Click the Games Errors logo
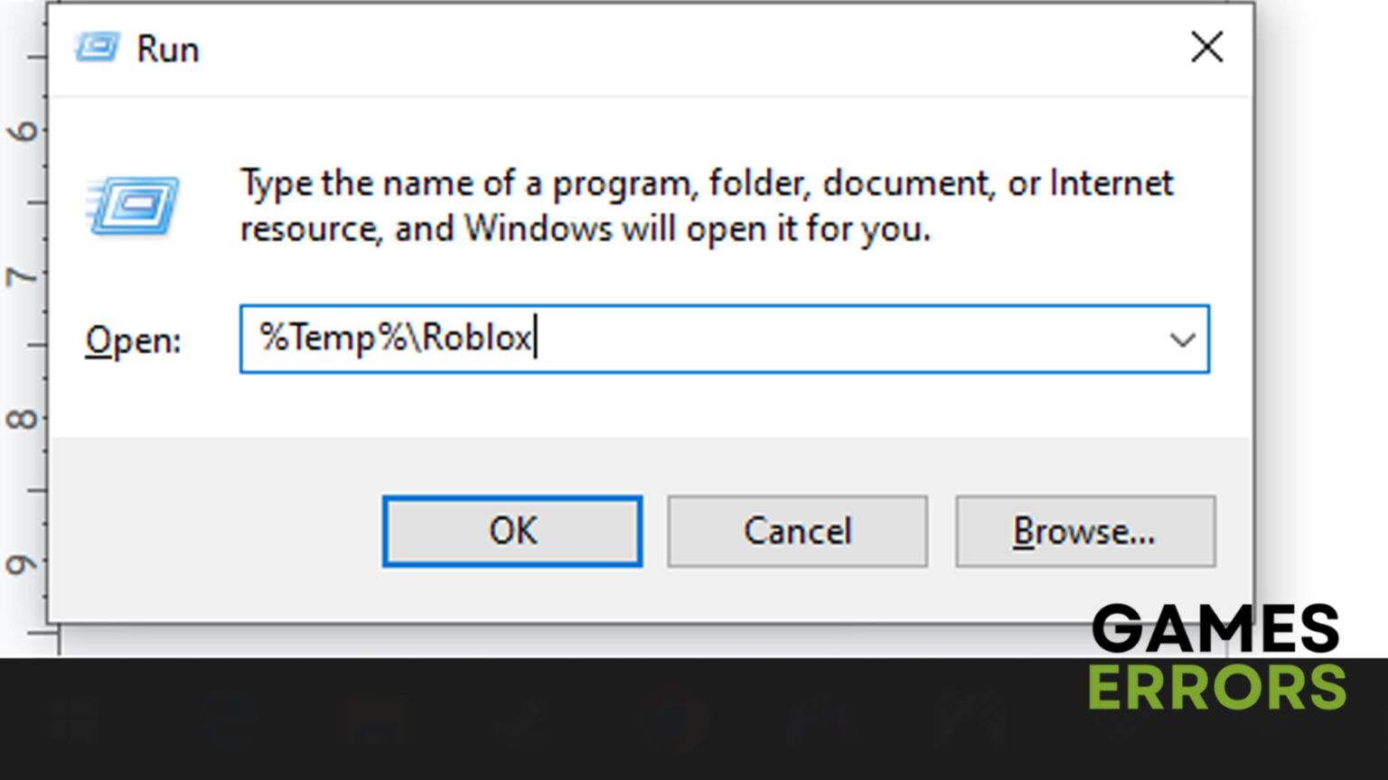The height and width of the screenshot is (780, 1388). coord(1215,659)
